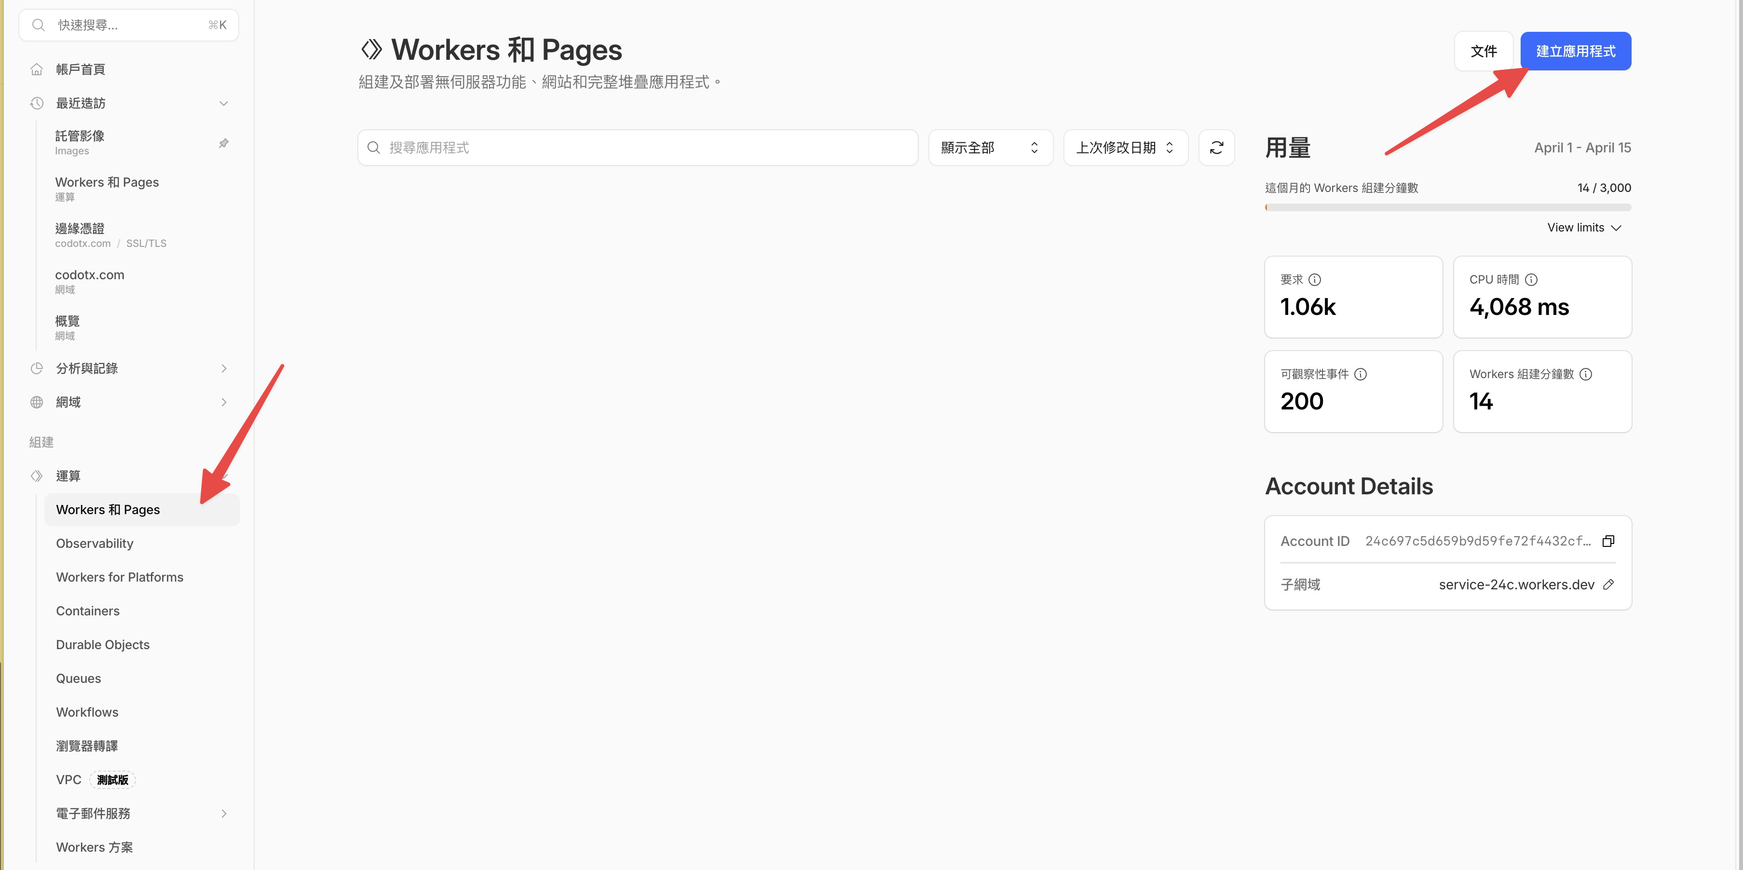Select Durable Objects in the sidebar

pos(102,644)
